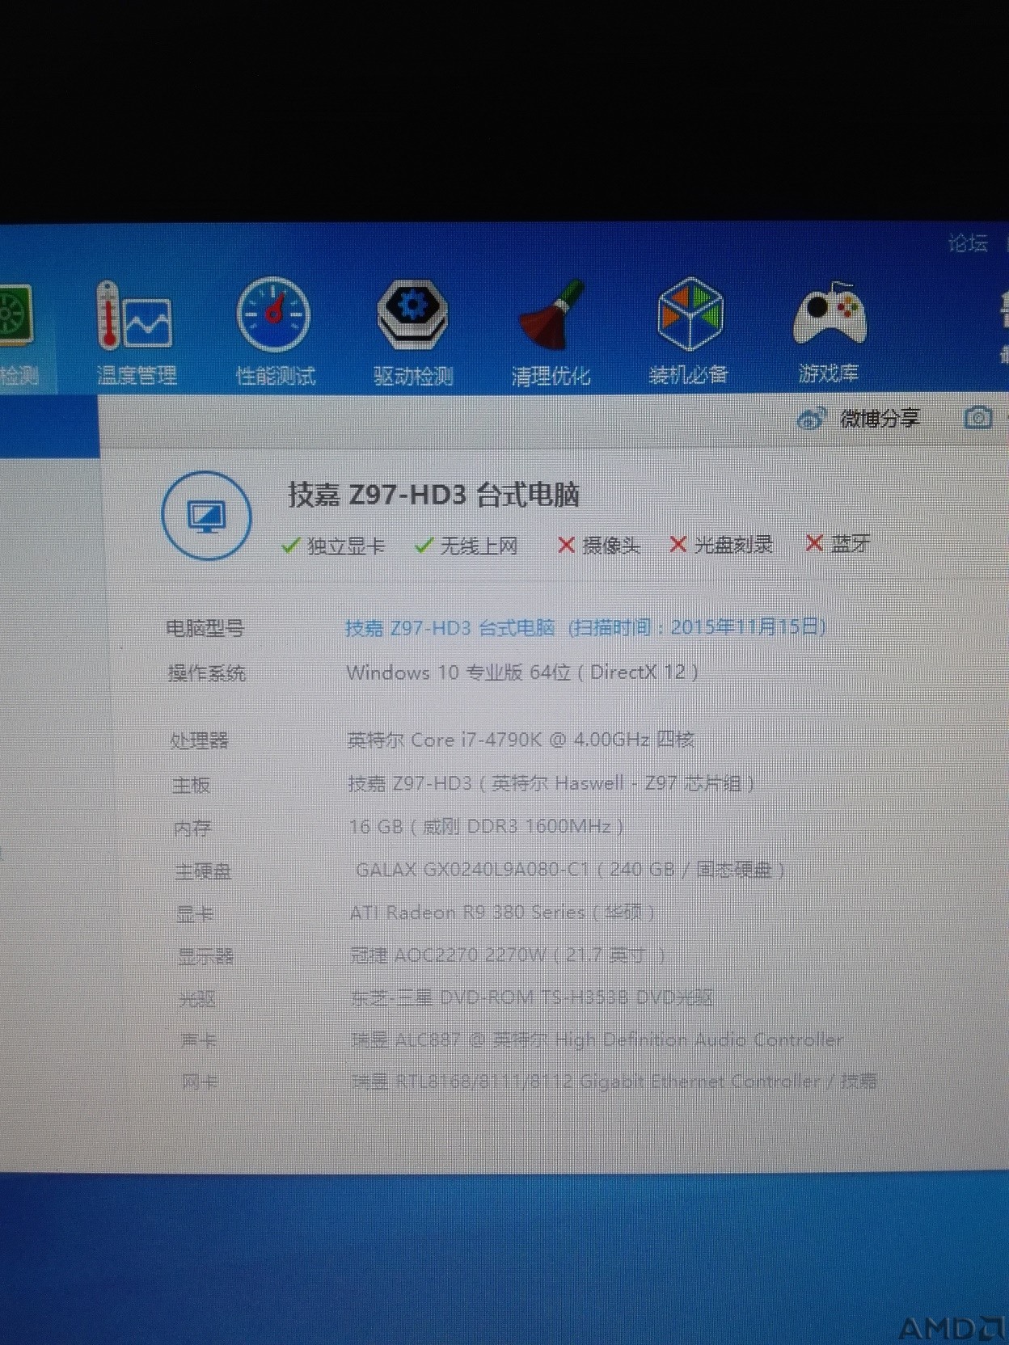Open the 温度管理 temperature management tool

(136, 333)
